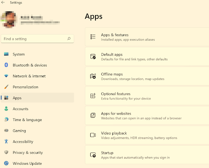Image resolution: width=209 pixels, height=168 pixels.
Task: Open Accessibility settings
Action: [x=38, y=141]
